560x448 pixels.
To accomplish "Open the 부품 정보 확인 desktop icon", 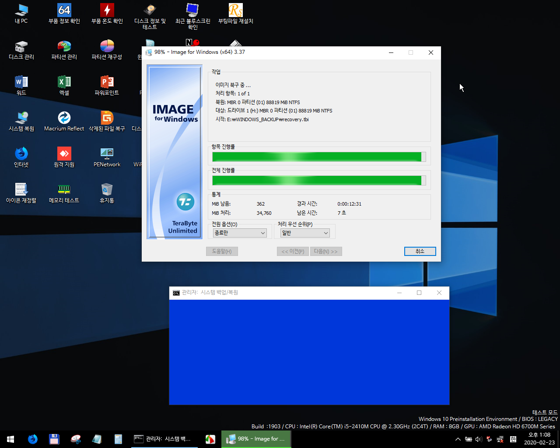I will click(64, 14).
